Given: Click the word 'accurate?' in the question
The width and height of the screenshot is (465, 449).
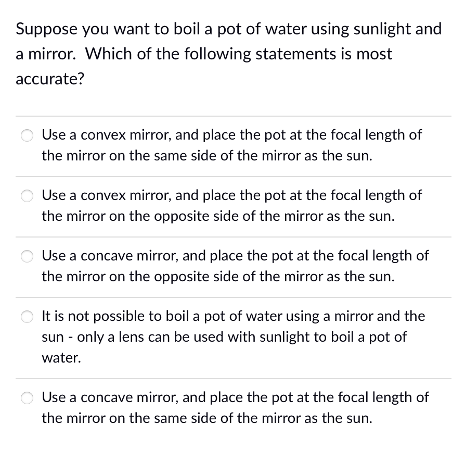Looking at the screenshot, I should coord(50,79).
